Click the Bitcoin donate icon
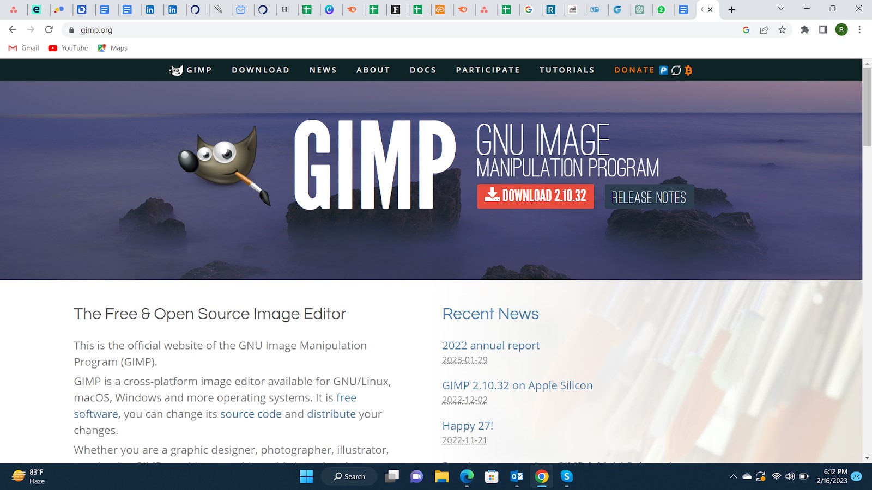Image resolution: width=872 pixels, height=490 pixels. coord(688,70)
